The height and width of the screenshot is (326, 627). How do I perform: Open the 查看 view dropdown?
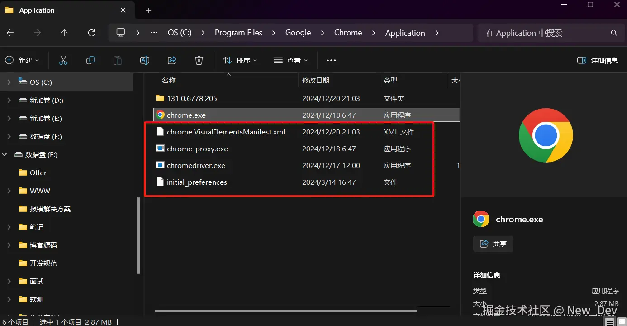(x=290, y=60)
